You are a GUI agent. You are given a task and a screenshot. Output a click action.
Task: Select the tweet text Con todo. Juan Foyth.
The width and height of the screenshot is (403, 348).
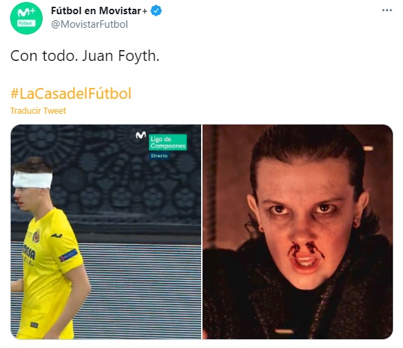[85, 56]
